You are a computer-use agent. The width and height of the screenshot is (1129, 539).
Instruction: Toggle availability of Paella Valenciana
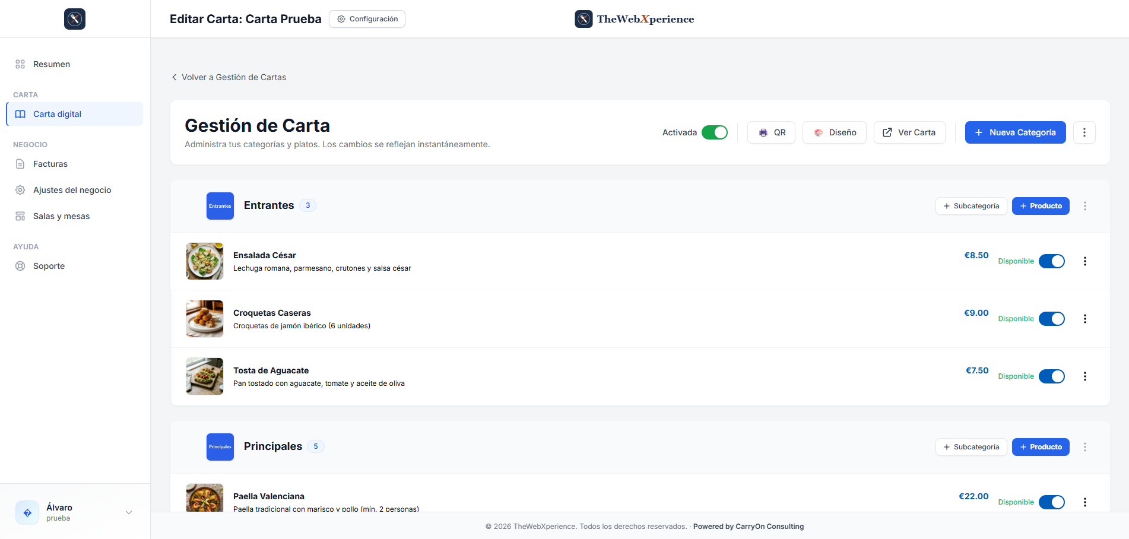point(1052,502)
